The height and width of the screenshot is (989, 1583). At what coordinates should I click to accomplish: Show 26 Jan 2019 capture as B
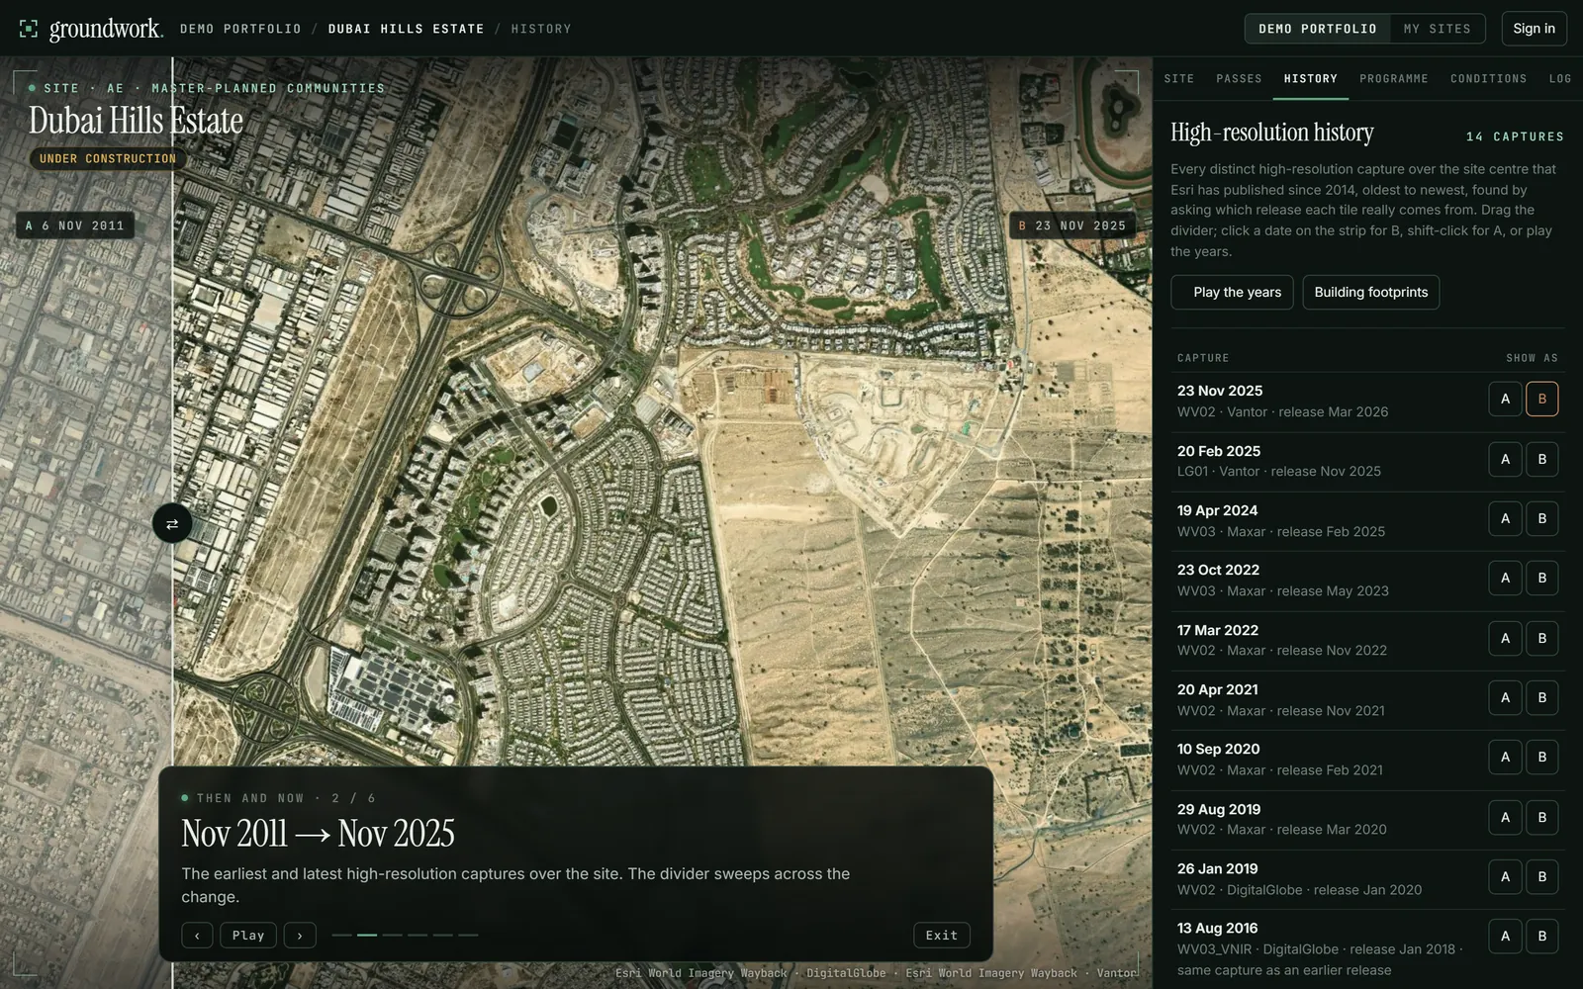pos(1541,876)
